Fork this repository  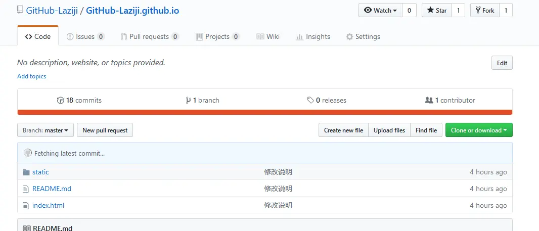coord(485,10)
